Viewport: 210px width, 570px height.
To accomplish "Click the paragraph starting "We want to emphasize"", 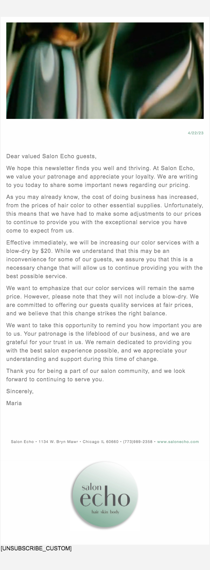I will [104, 301].
